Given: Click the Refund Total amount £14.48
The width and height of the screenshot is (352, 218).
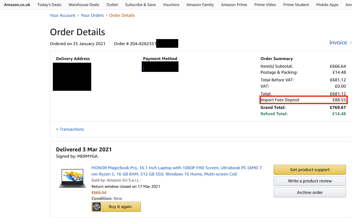Looking at the screenshot, I should click(339, 114).
